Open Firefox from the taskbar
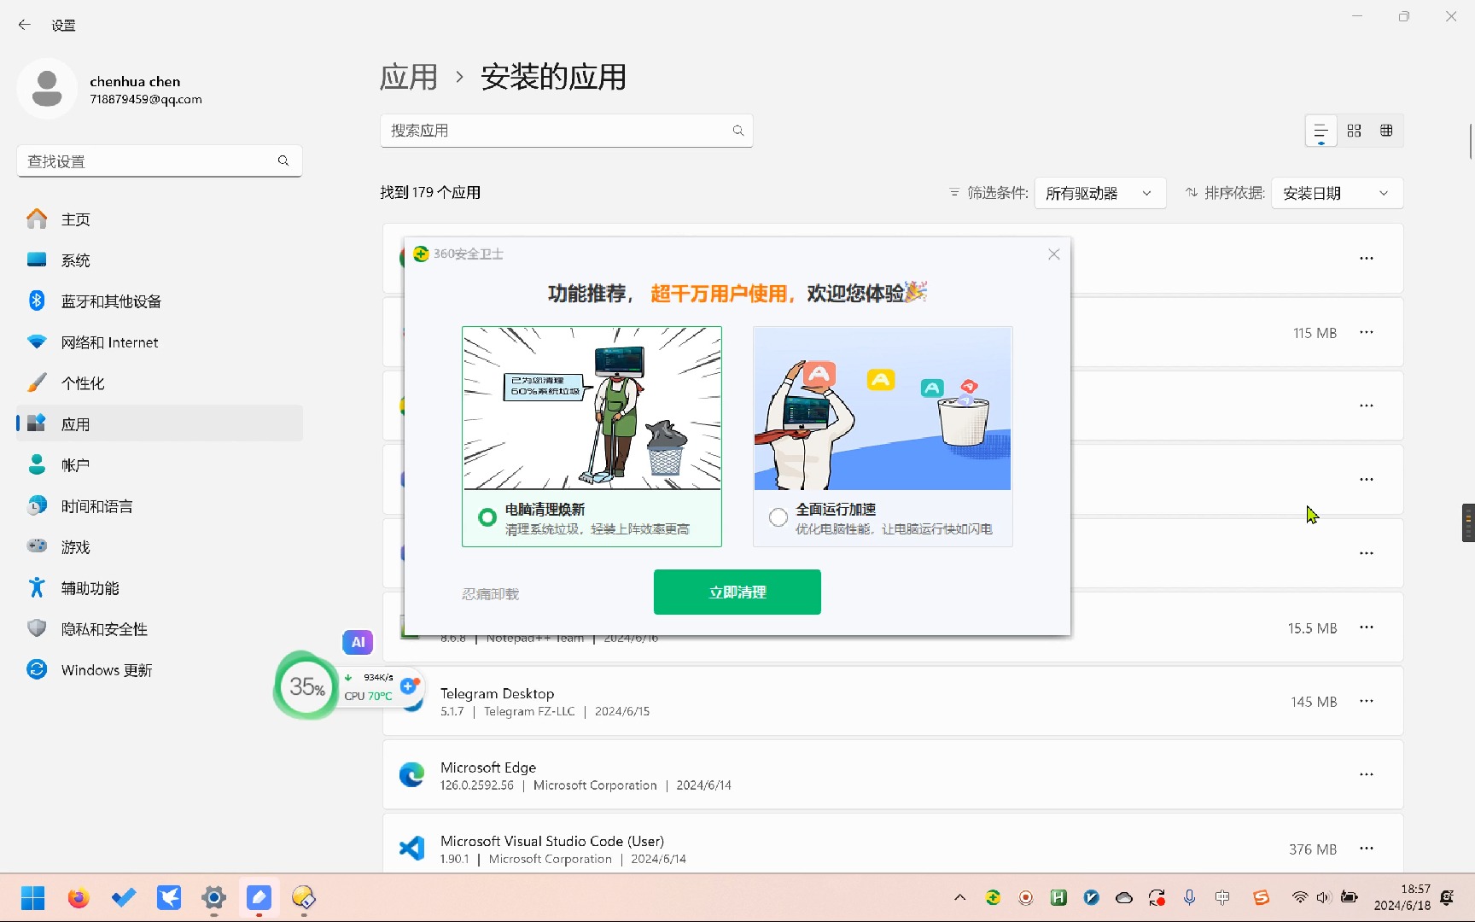The height and width of the screenshot is (922, 1475). (79, 898)
